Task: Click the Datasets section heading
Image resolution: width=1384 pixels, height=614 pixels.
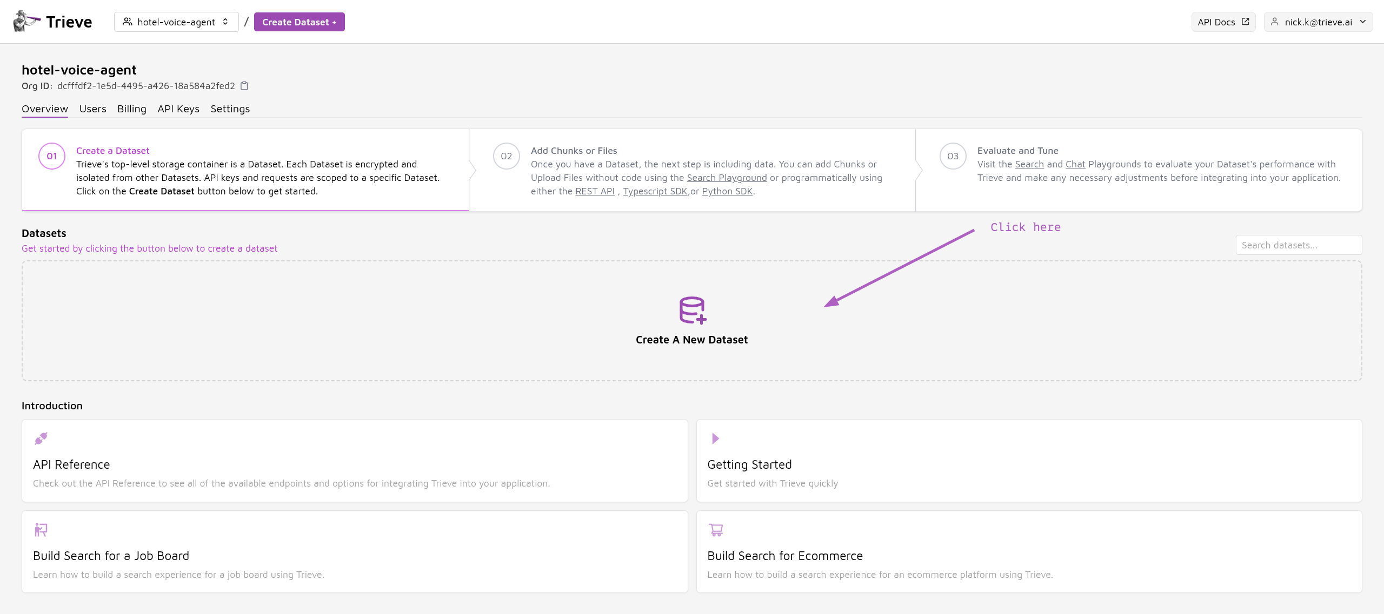Action: point(44,233)
